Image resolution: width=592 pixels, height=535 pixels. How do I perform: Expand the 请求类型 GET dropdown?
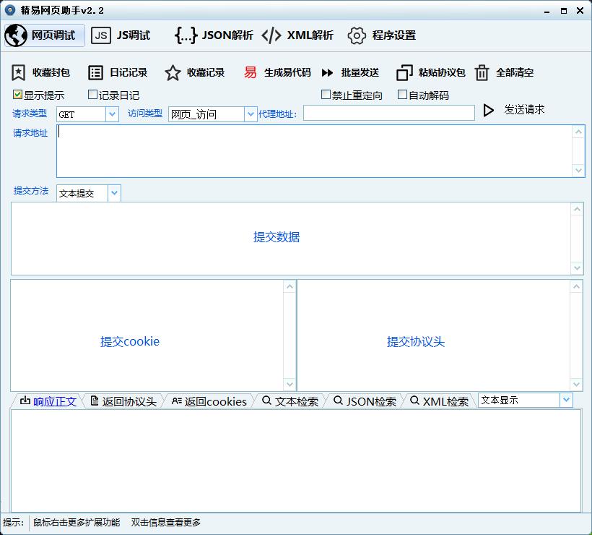112,114
